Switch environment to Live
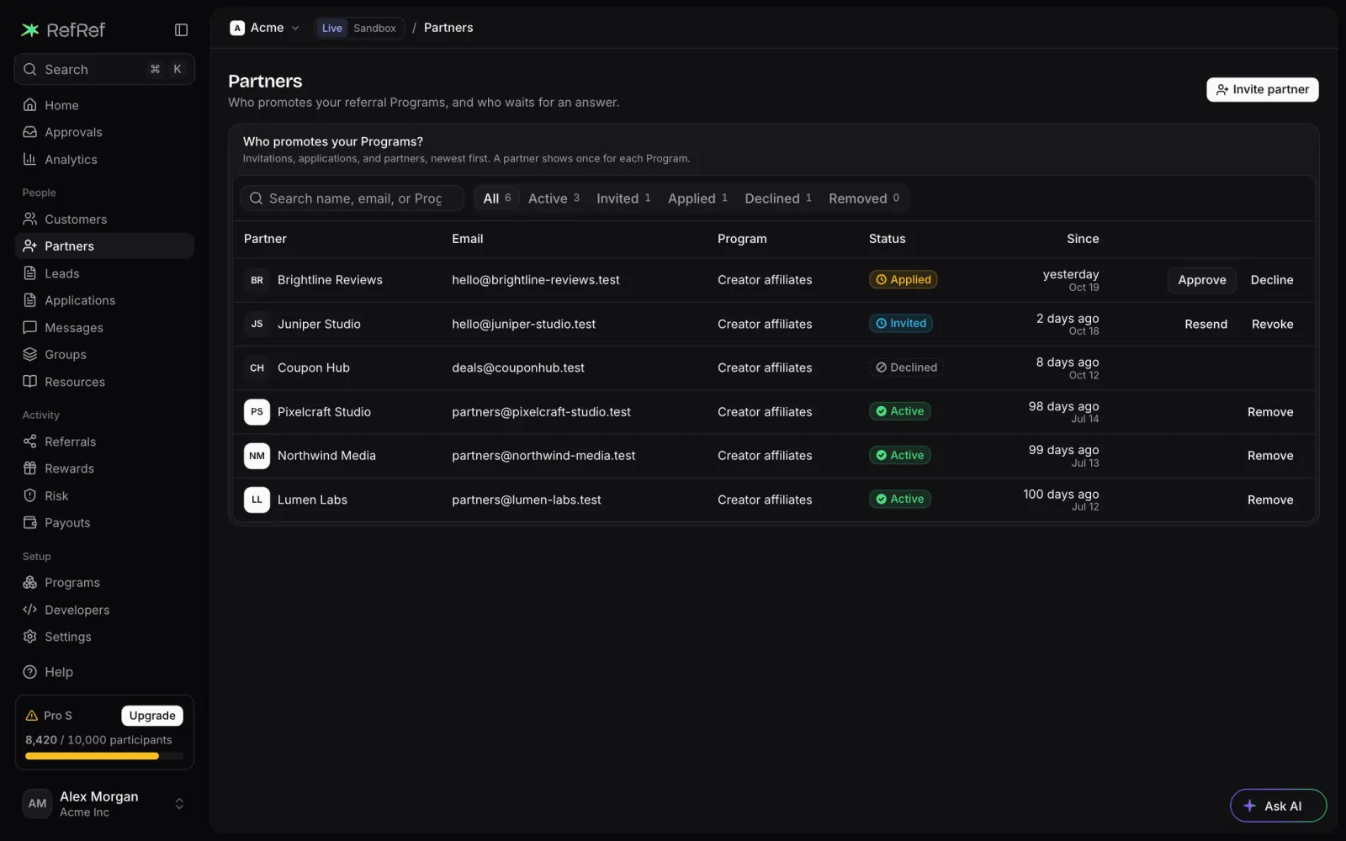1346x841 pixels. tap(332, 29)
